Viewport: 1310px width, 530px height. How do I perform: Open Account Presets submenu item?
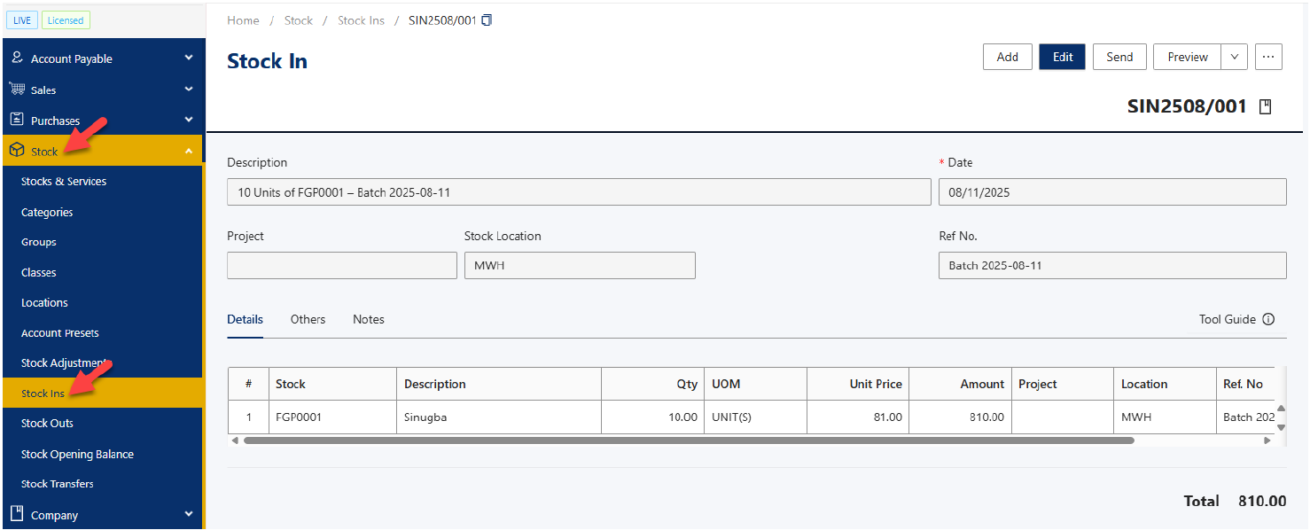(60, 332)
